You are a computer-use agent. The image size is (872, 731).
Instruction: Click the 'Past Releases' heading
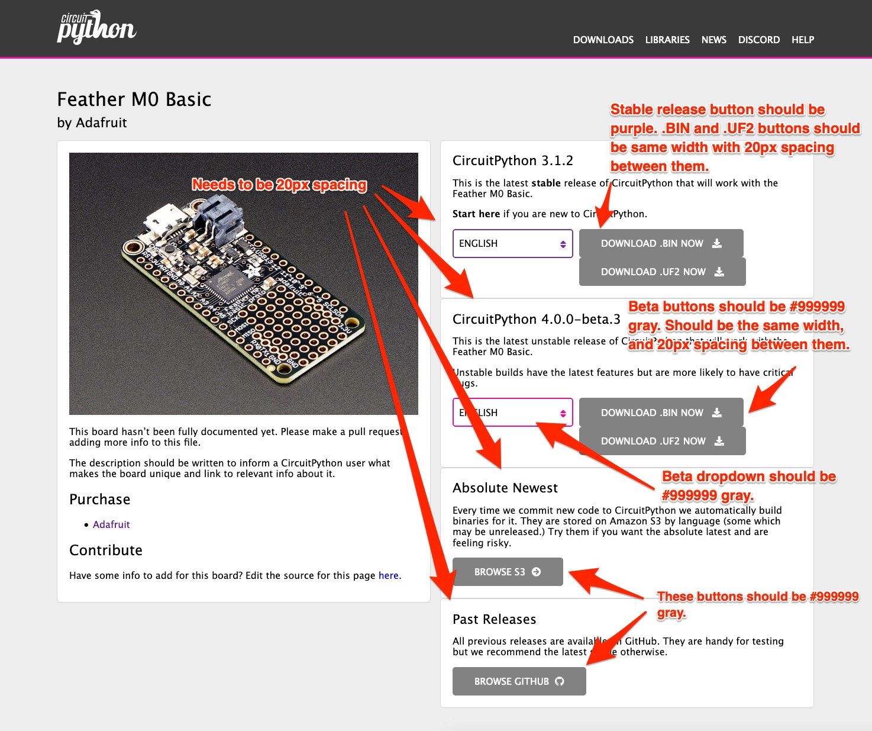click(495, 619)
